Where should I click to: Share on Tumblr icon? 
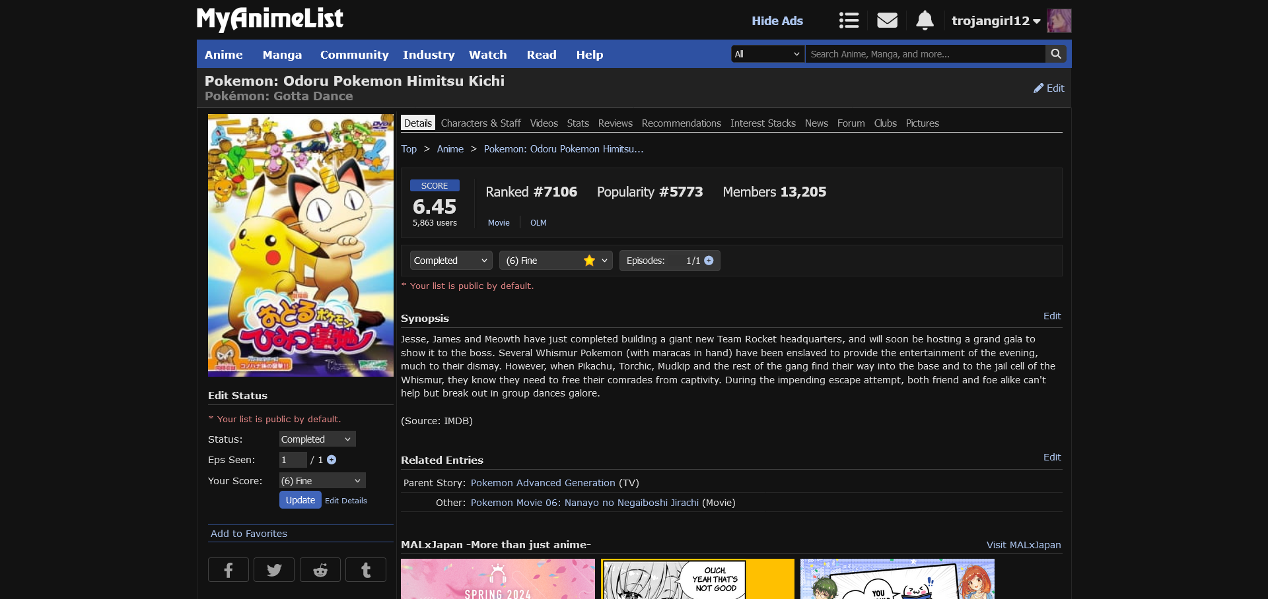point(366,570)
